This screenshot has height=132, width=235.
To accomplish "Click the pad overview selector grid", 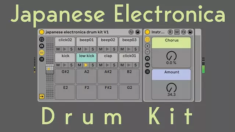I will point(50,70).
